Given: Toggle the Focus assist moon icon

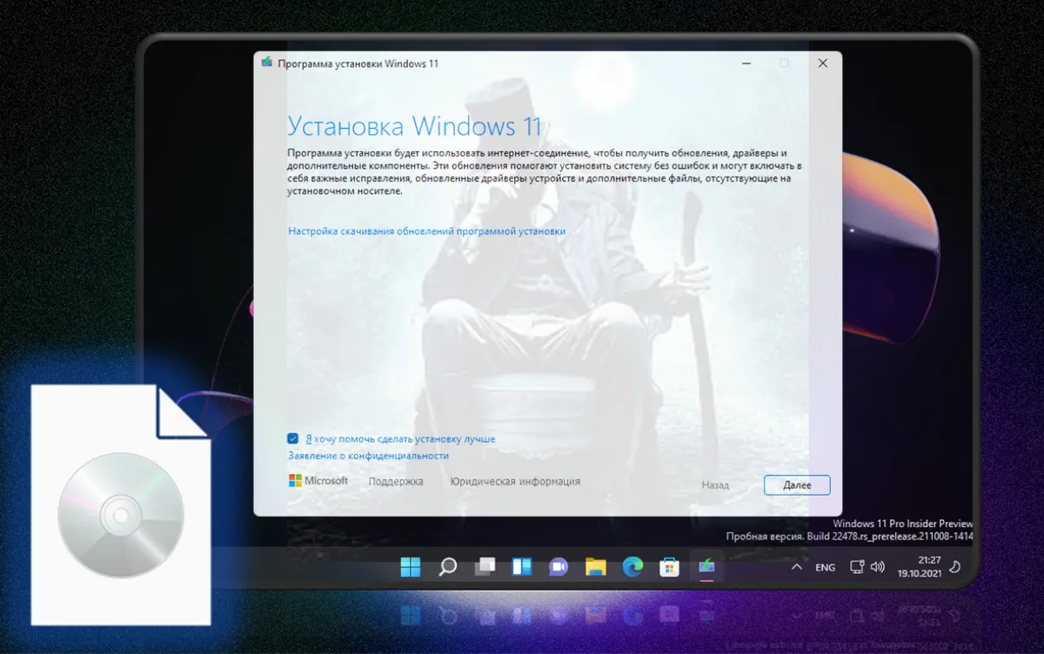Looking at the screenshot, I should pos(954,567).
